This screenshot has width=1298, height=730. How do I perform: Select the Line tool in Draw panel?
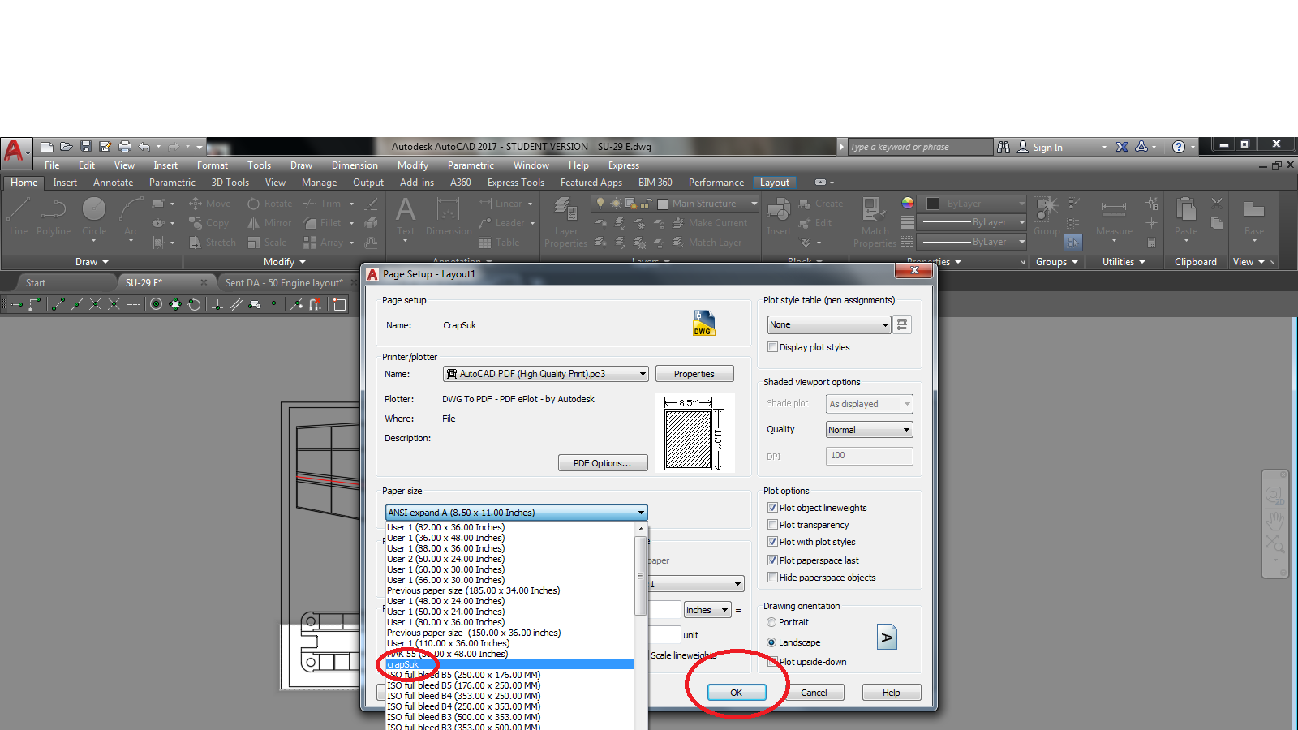click(x=19, y=217)
